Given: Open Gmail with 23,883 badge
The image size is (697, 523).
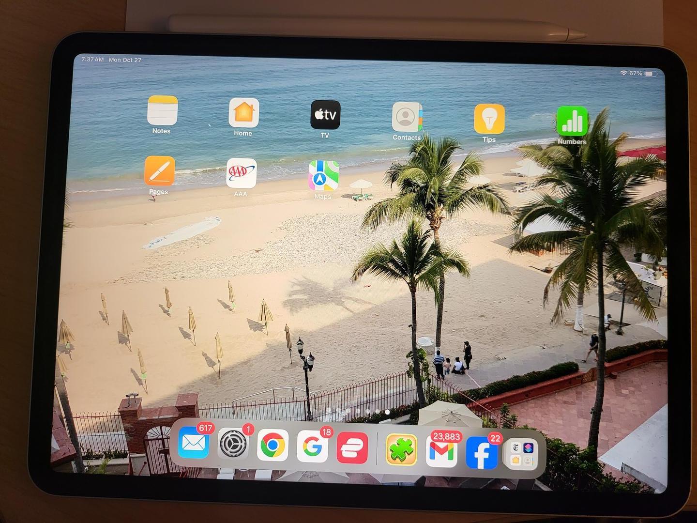Looking at the screenshot, I should tap(441, 452).
